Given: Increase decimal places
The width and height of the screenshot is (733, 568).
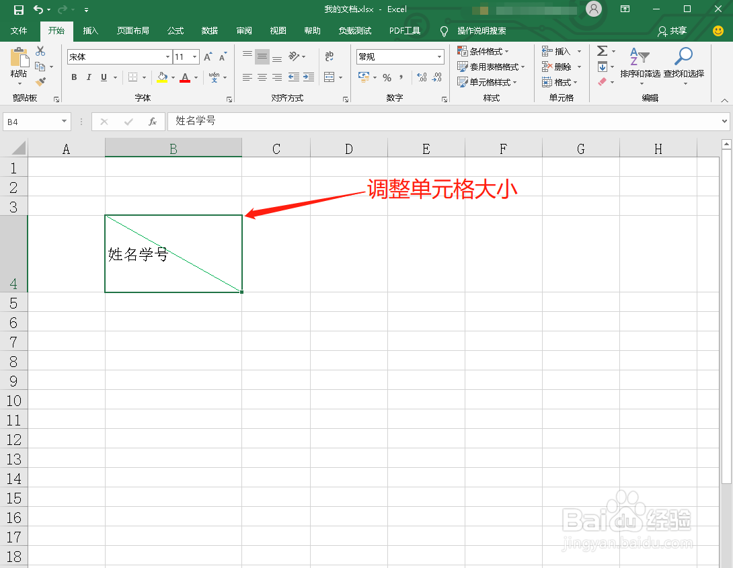Looking at the screenshot, I should [422, 77].
